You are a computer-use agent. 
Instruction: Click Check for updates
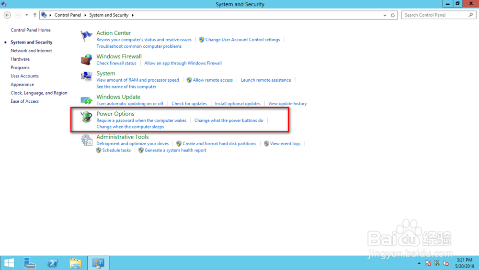189,104
